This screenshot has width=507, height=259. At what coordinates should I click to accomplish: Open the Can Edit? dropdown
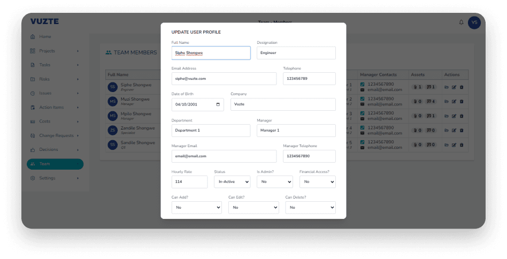(253, 207)
